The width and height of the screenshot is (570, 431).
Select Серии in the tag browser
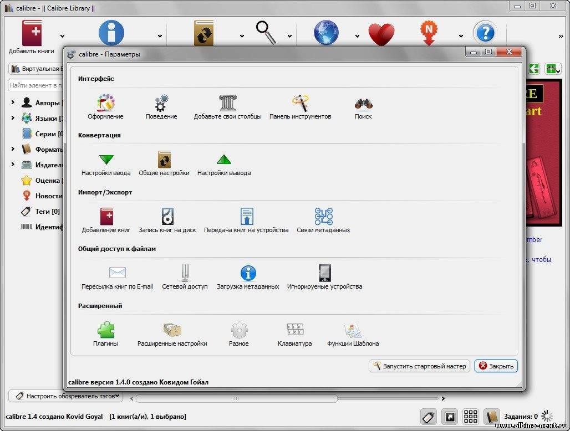click(42, 134)
